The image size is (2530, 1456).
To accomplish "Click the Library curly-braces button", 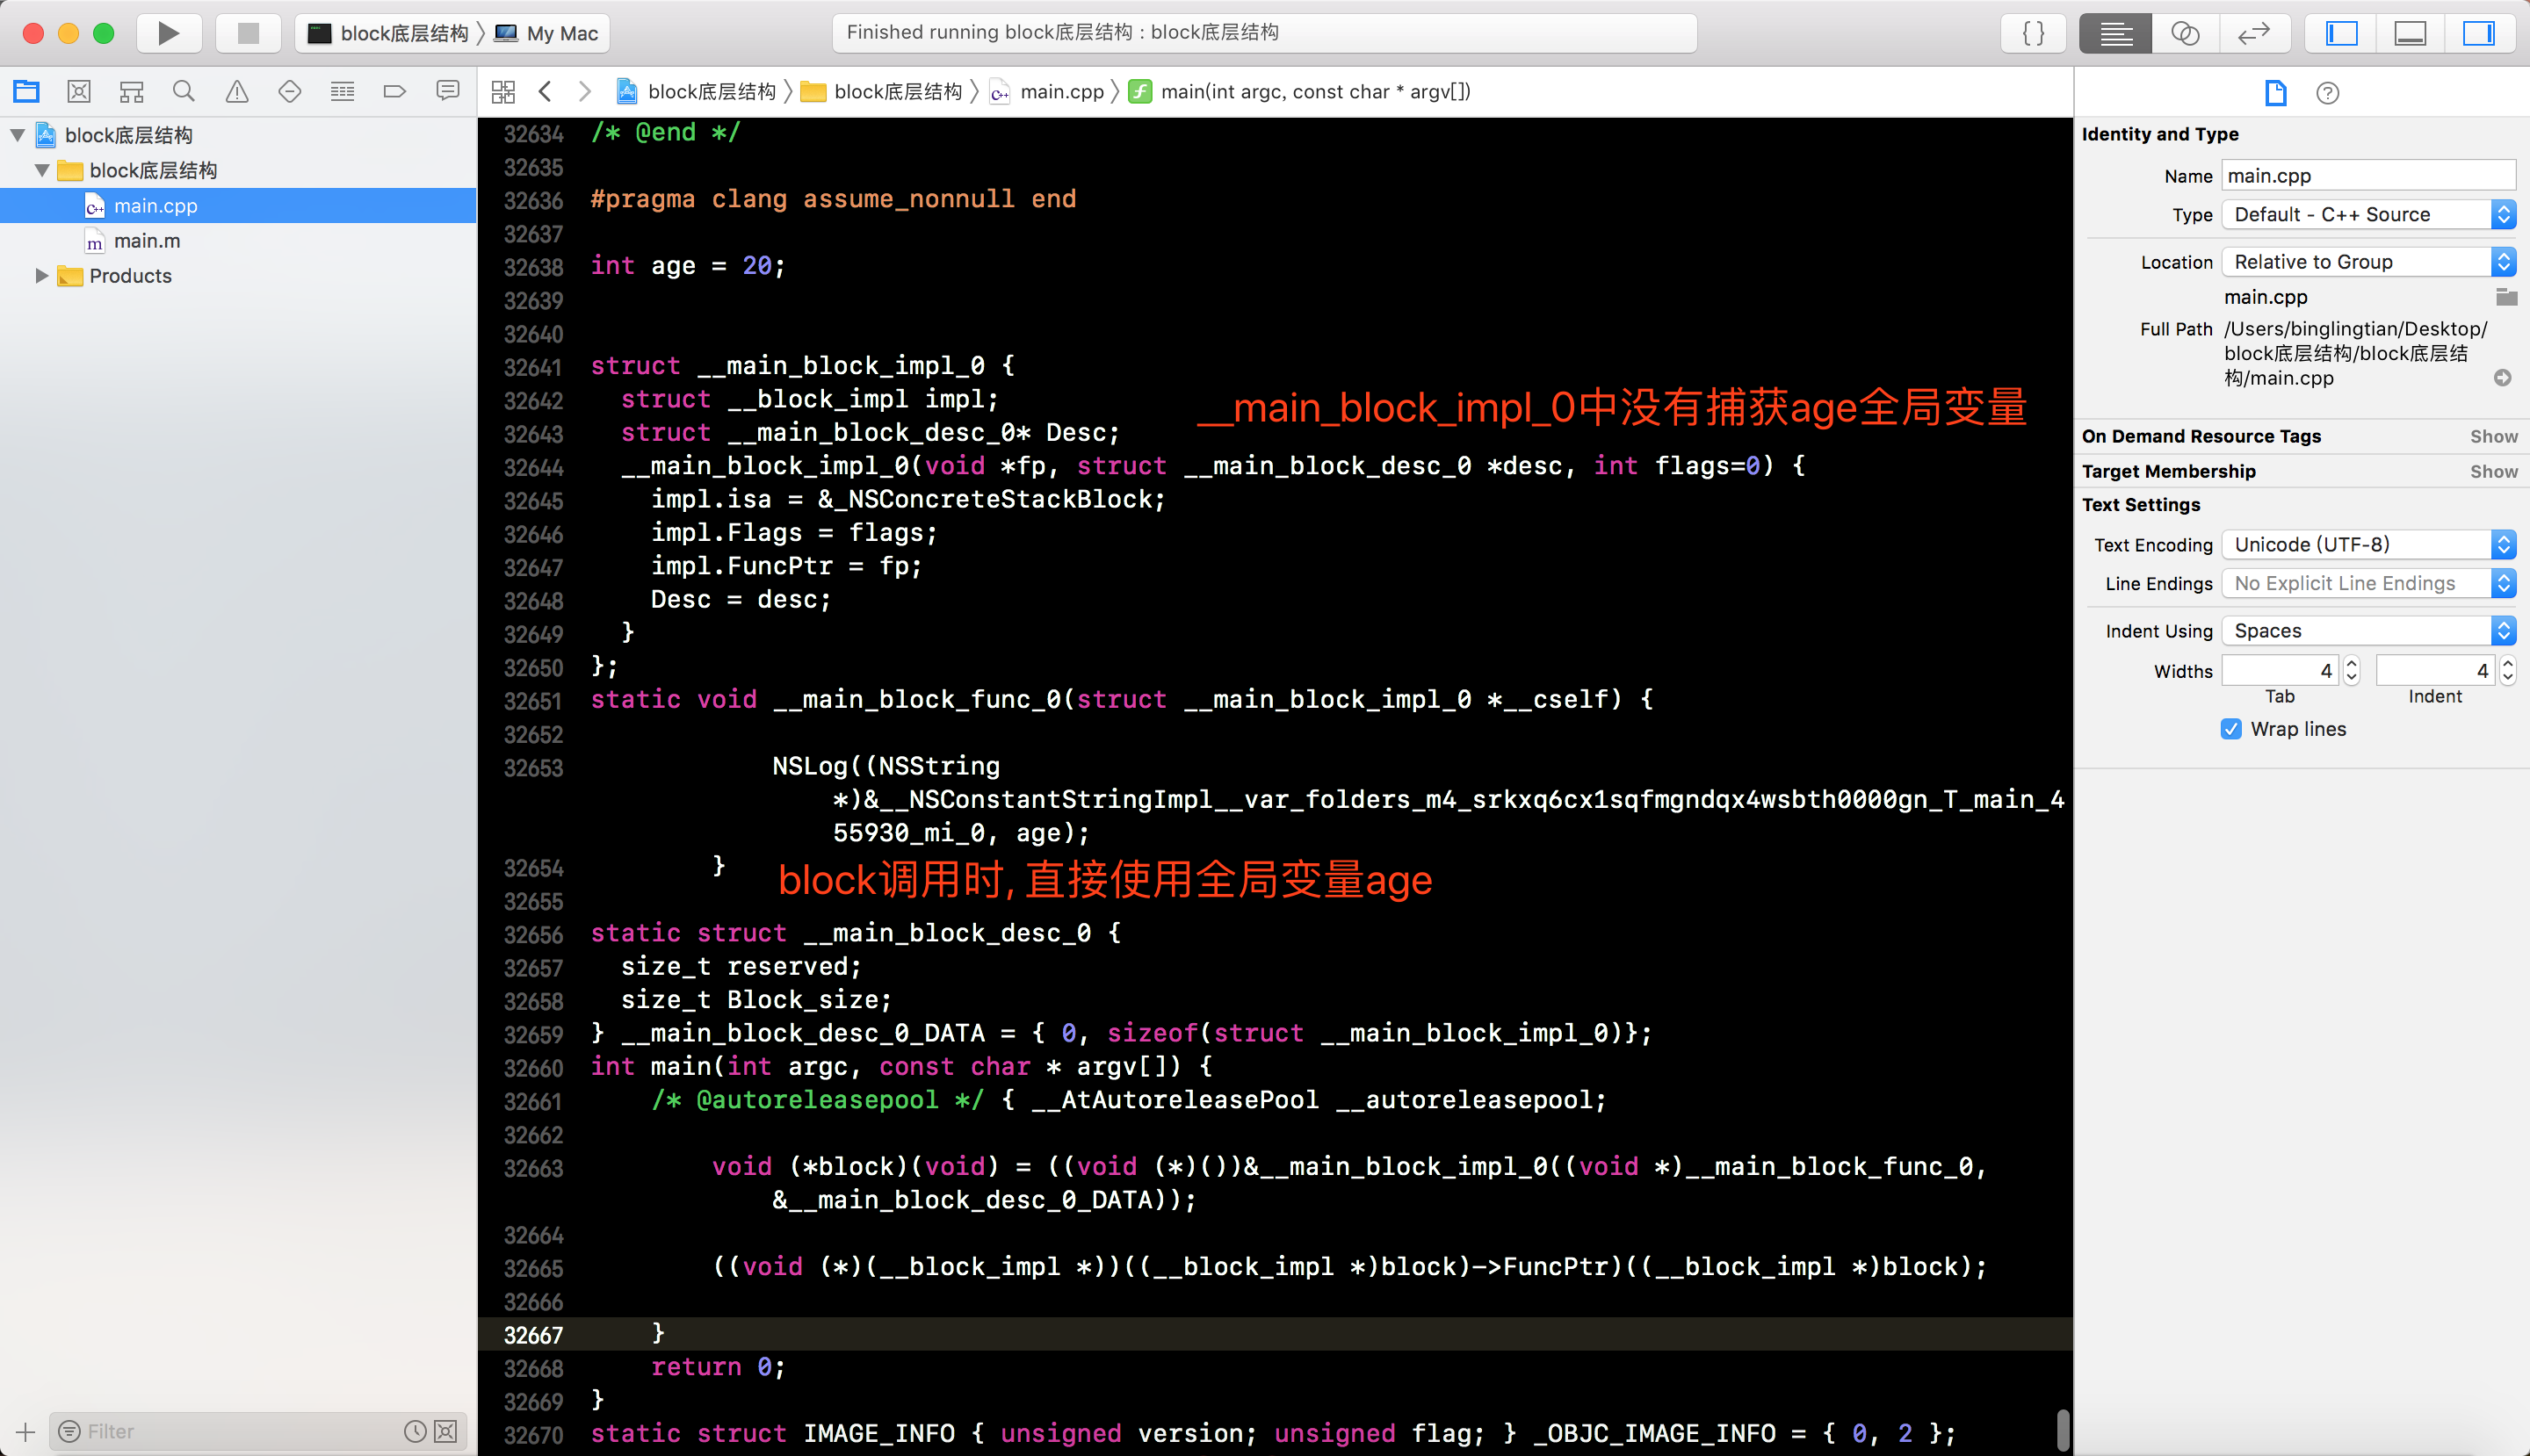I will pos(2033,33).
